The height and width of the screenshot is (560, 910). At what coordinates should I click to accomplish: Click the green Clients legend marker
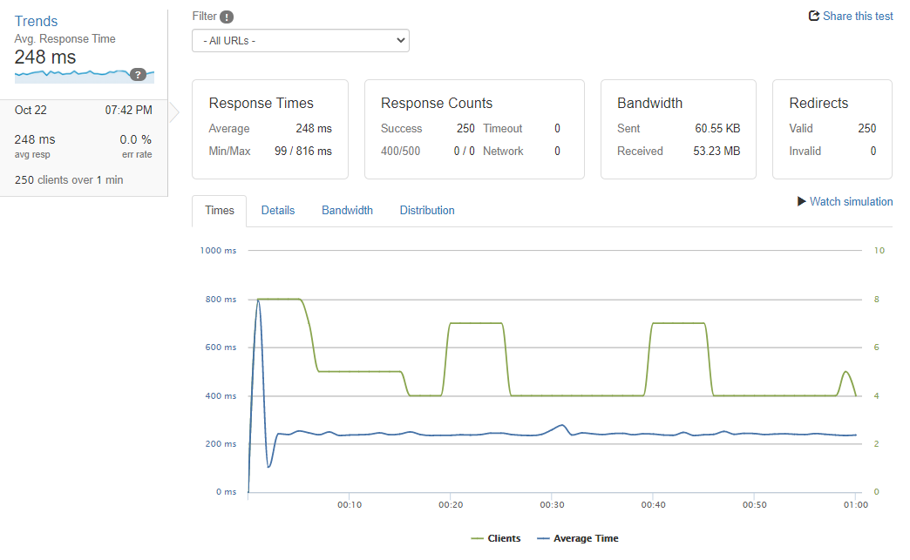(478, 538)
